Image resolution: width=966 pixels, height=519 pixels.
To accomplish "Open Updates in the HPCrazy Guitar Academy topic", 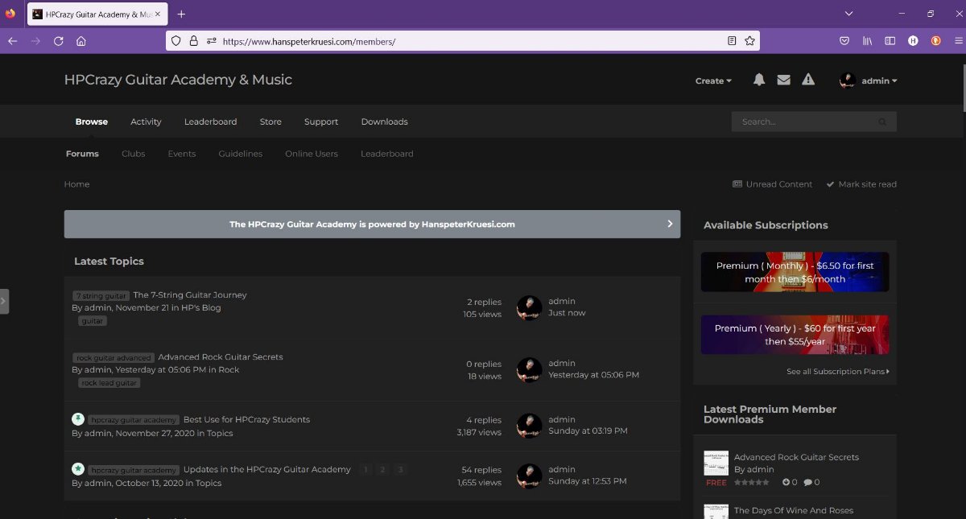I will (267, 469).
